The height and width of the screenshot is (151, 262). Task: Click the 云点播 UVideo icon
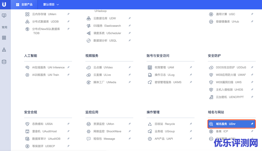(x=89, y=67)
